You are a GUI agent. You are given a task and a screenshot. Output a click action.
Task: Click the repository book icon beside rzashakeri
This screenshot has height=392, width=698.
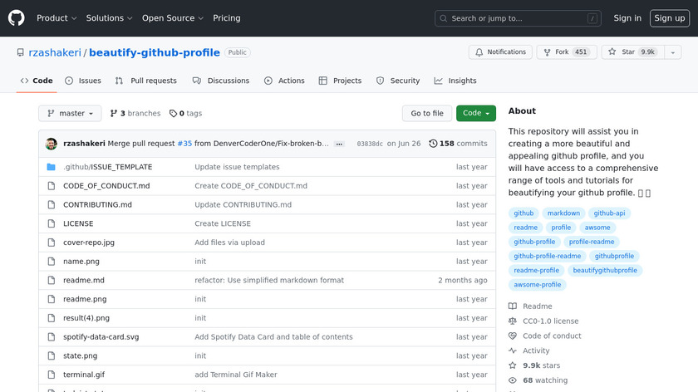[x=21, y=52]
